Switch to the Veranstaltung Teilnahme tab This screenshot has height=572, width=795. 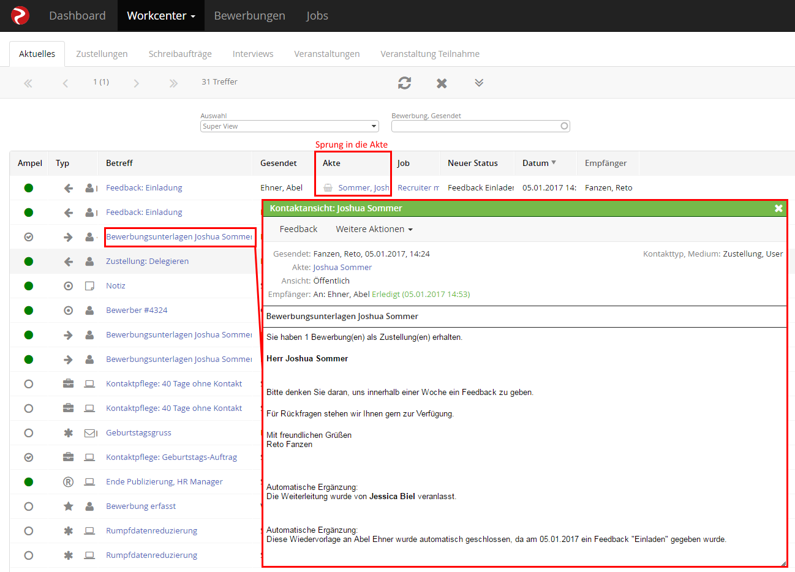(x=430, y=54)
